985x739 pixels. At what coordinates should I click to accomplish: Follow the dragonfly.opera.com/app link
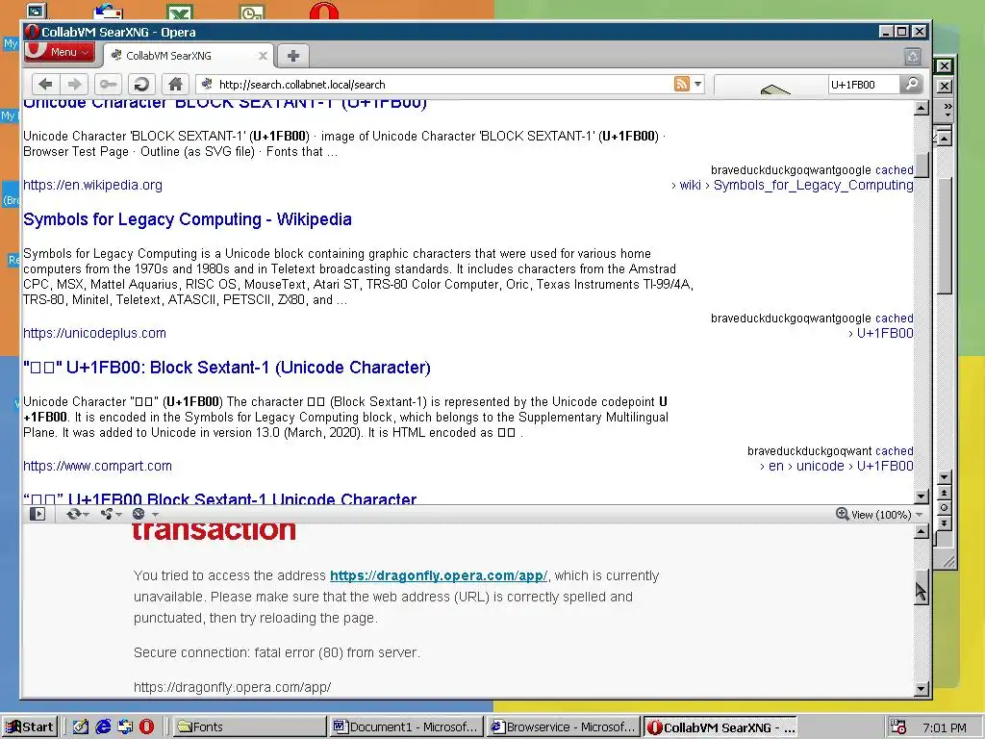(439, 575)
